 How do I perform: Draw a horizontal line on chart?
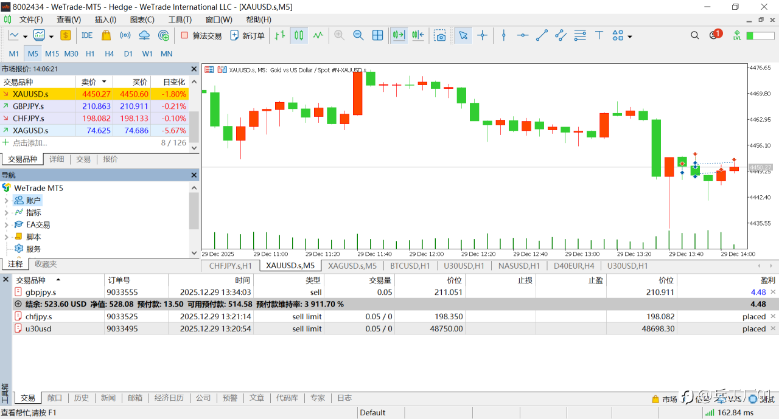(522, 35)
